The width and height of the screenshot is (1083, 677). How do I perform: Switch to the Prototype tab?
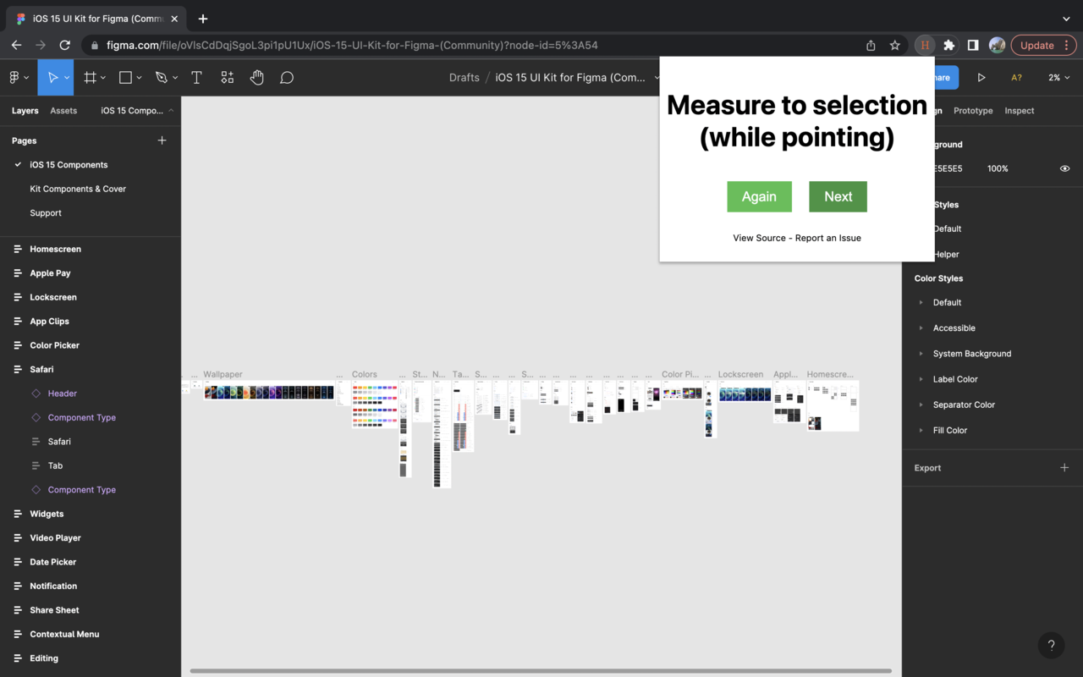click(x=973, y=111)
